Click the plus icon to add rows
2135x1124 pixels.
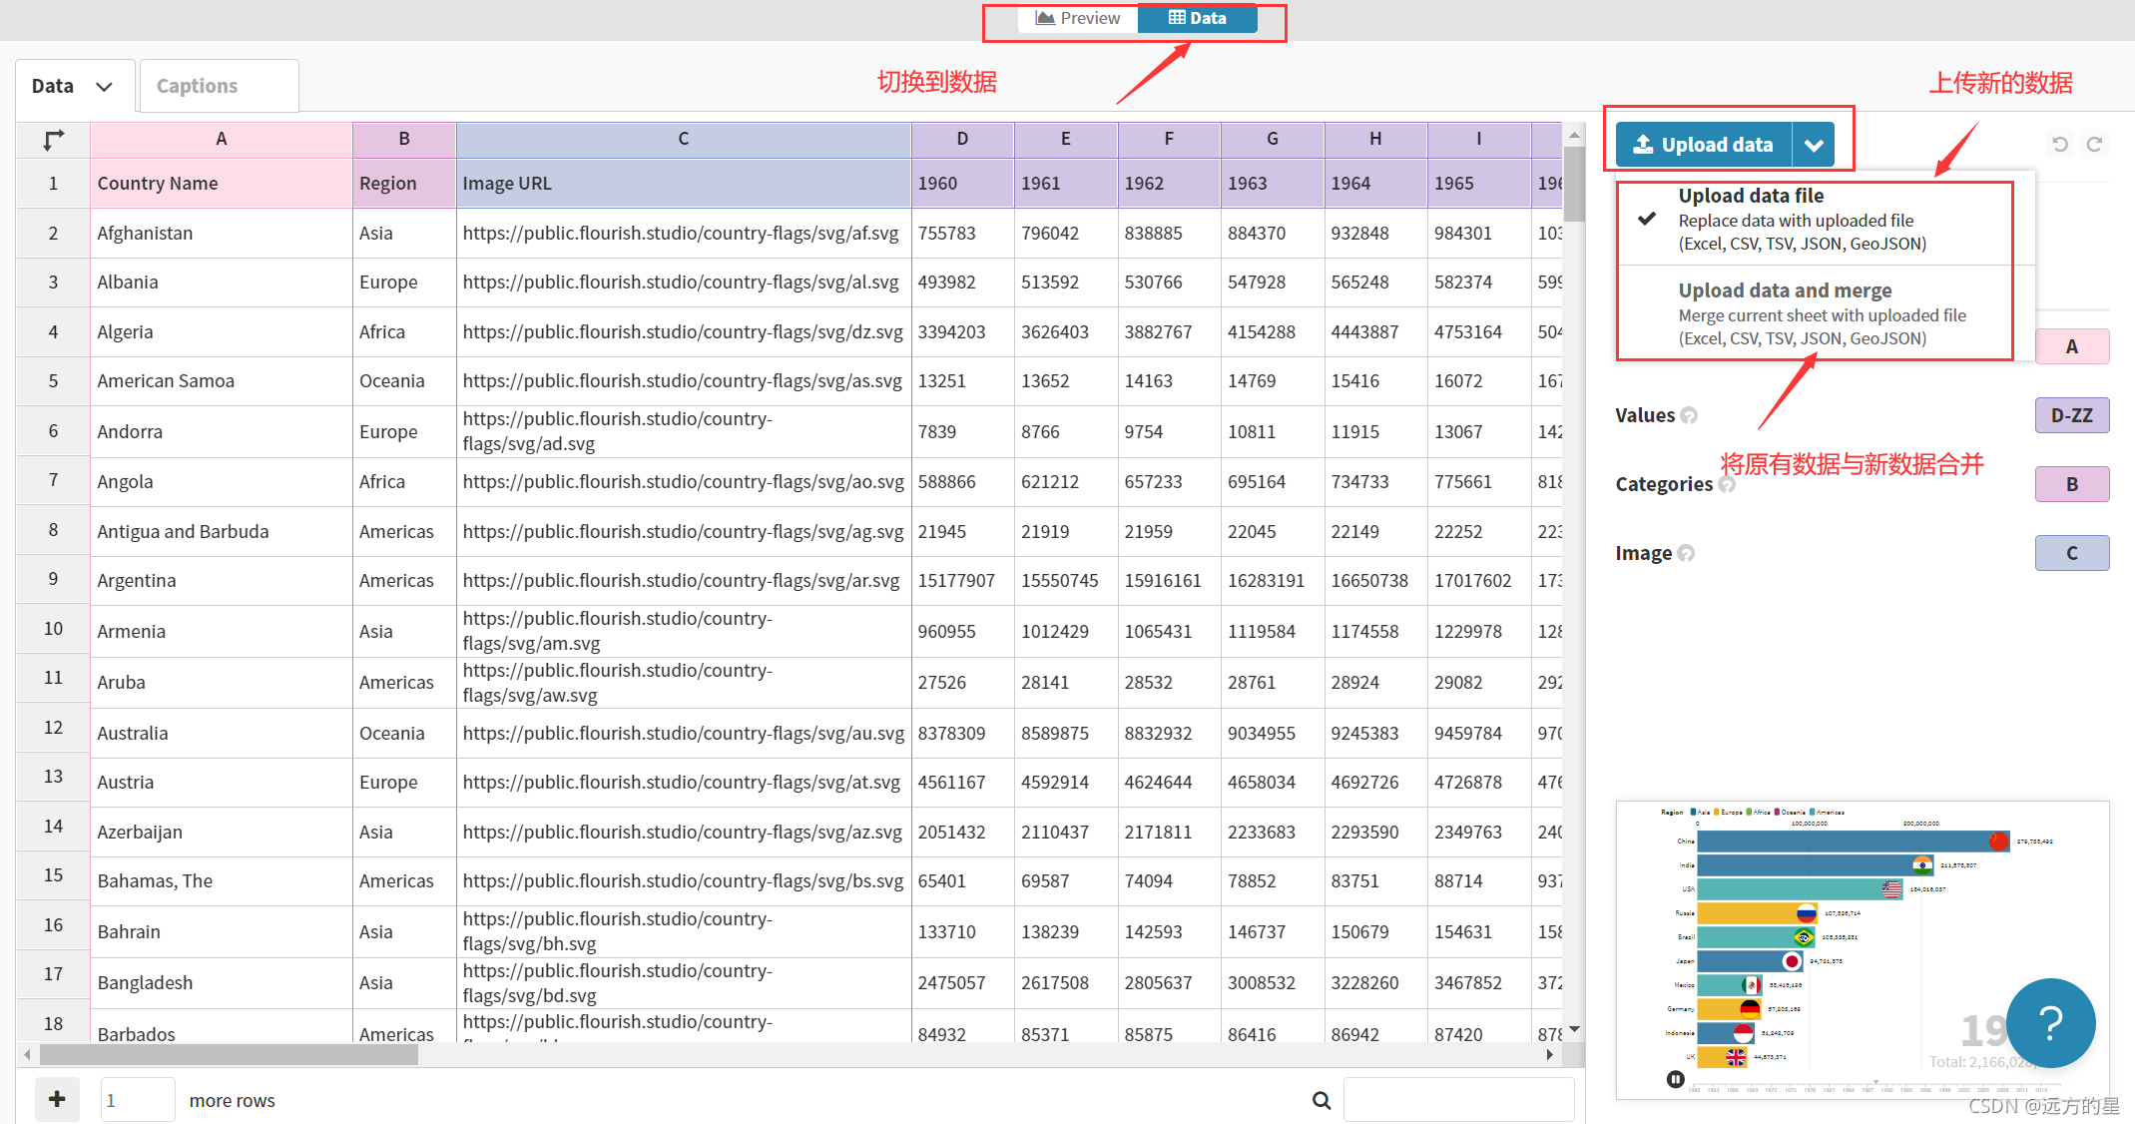57,1099
